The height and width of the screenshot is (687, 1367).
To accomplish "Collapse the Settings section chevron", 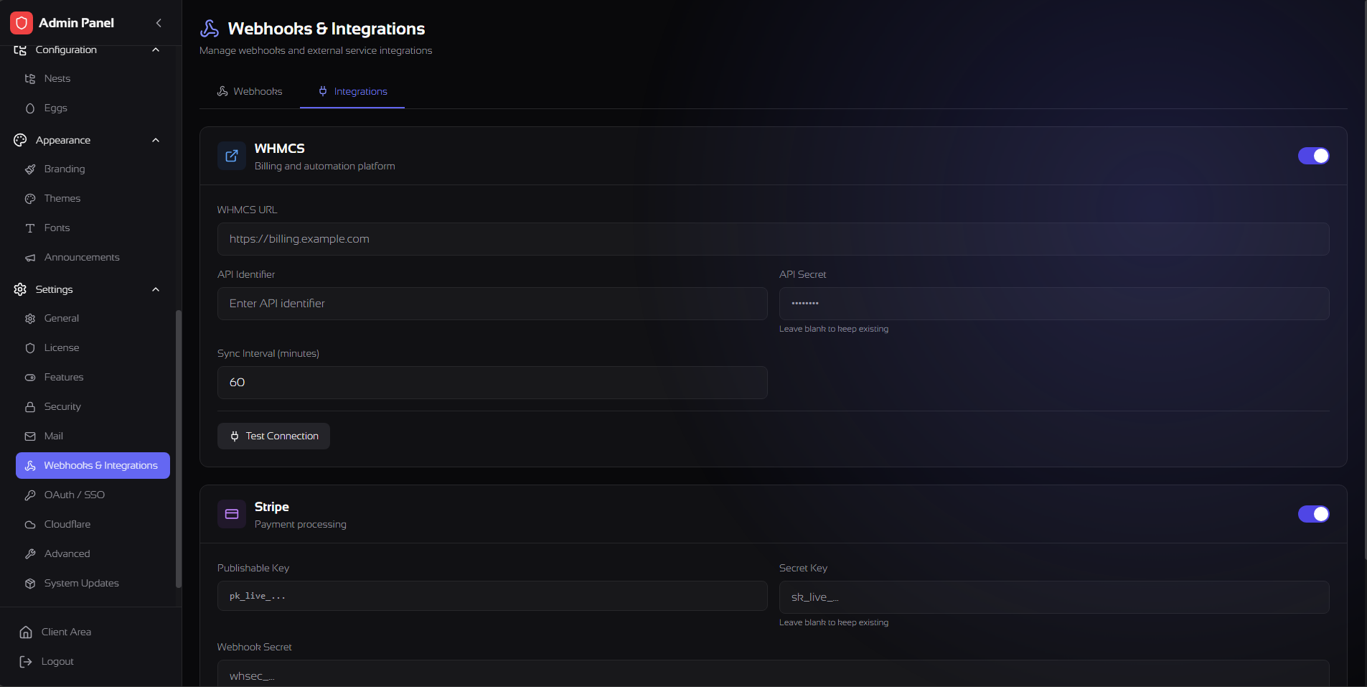I will [156, 289].
